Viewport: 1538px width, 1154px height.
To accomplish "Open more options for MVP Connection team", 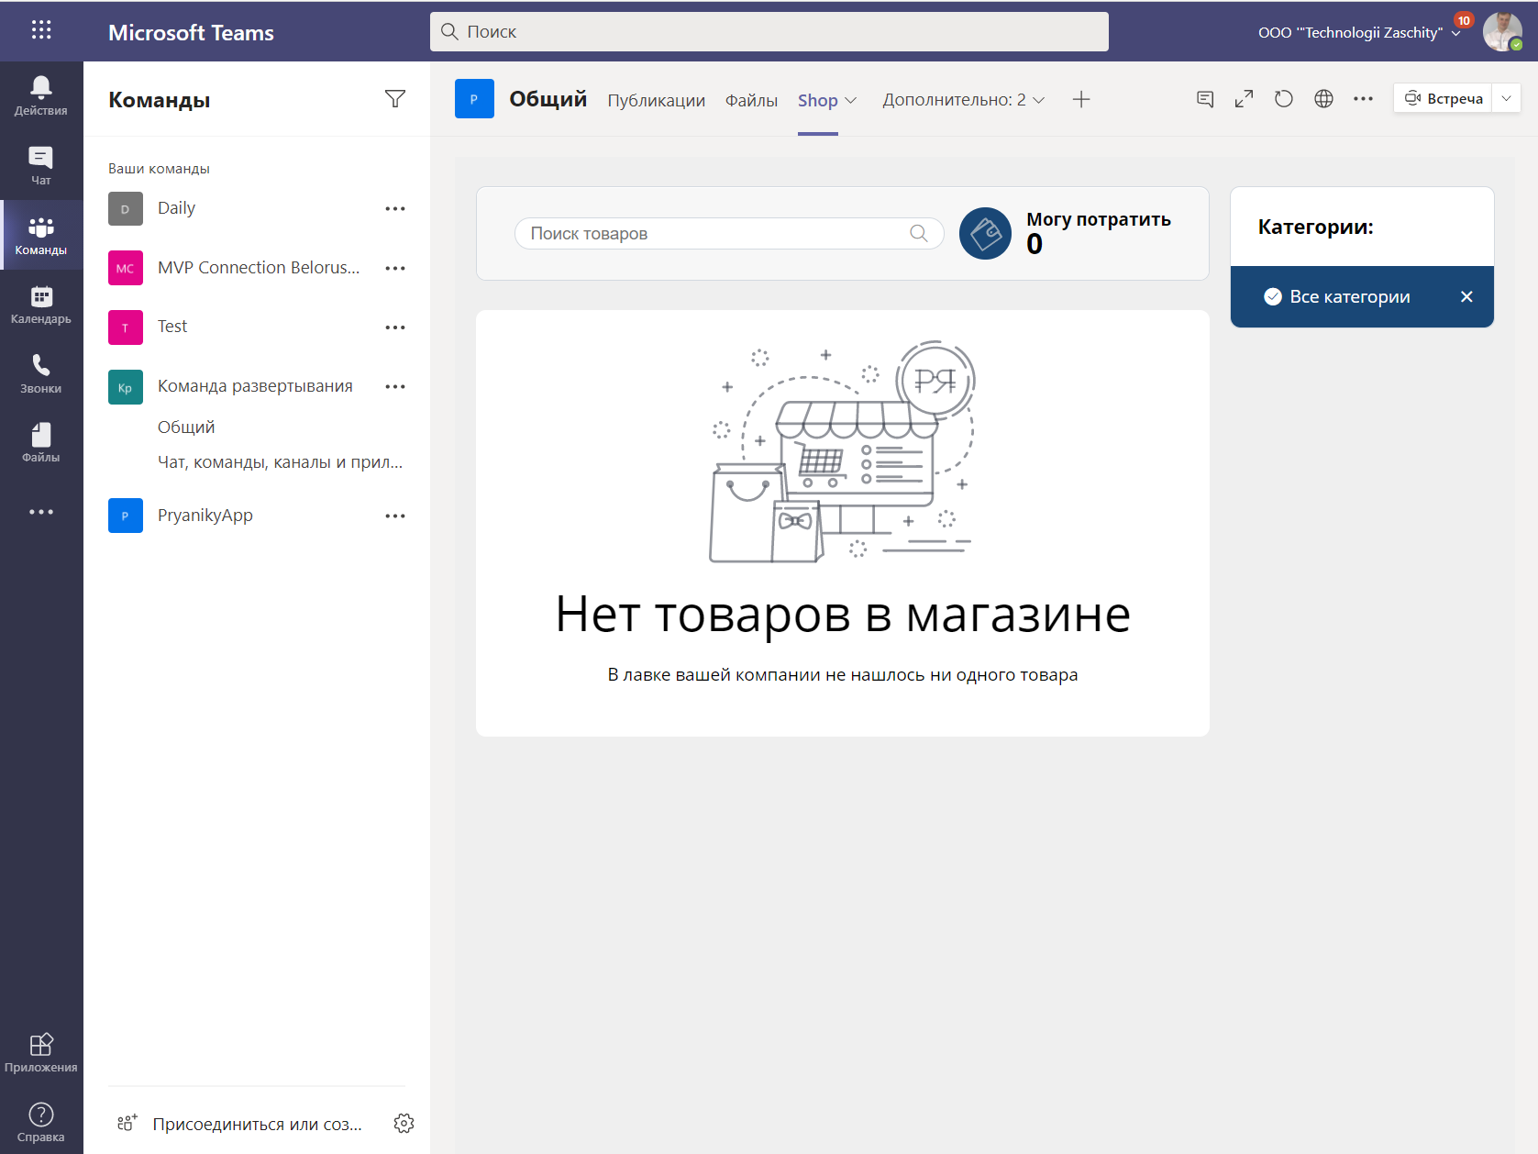I will 395,269.
